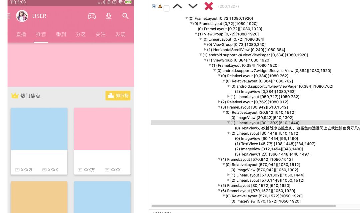This screenshot has width=360, height=213.
Task: Switch to the 推荐 tab
Action: pos(41,34)
